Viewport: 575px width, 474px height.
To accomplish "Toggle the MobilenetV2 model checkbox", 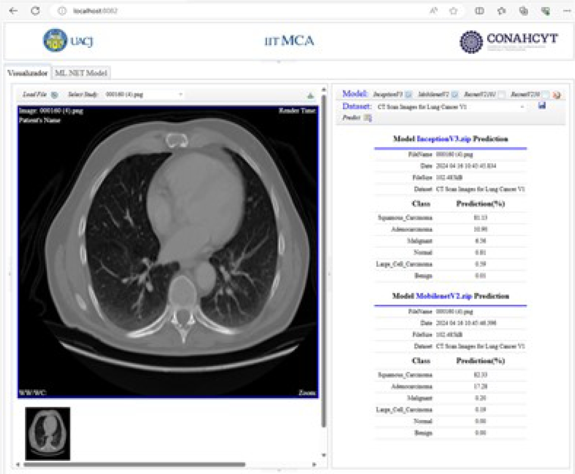I will pyautogui.click(x=455, y=94).
